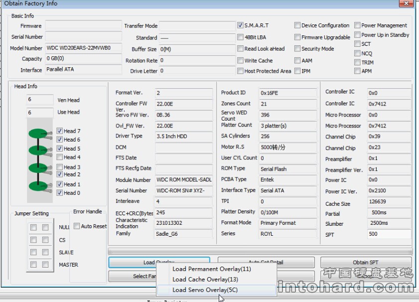Uncheck Head 7 checkbox
The image size is (419, 302).
(x=60, y=131)
